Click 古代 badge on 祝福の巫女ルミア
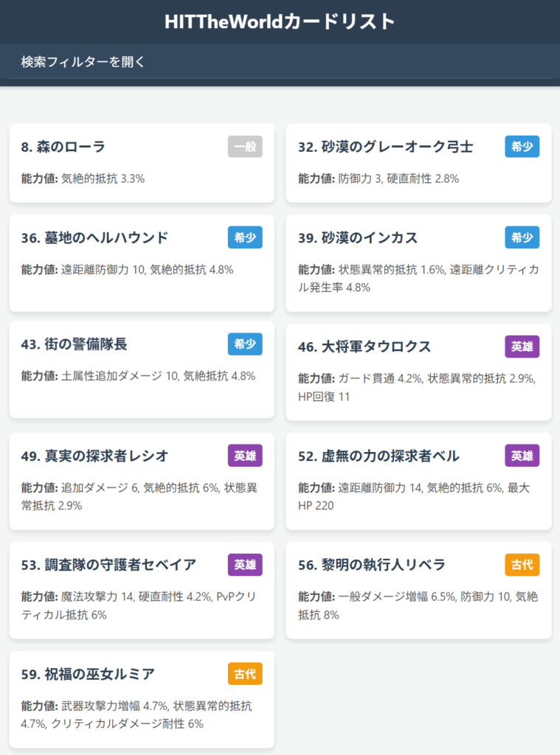Image resolution: width=560 pixels, height=755 pixels. pos(245,674)
